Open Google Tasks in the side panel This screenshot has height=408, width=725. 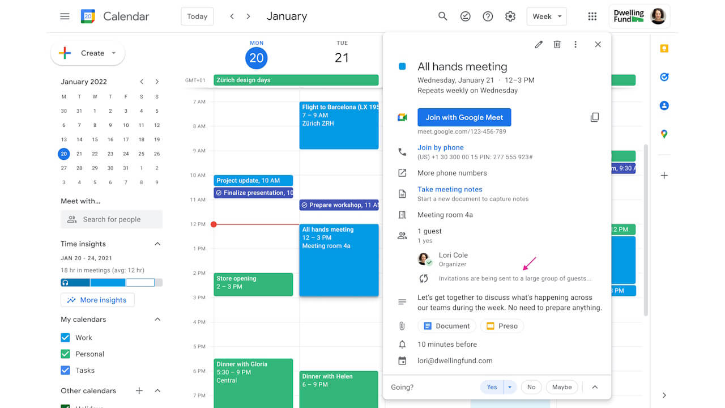tap(664, 77)
